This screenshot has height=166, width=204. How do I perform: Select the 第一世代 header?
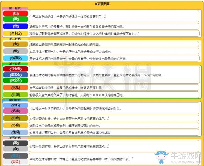point(15,8)
